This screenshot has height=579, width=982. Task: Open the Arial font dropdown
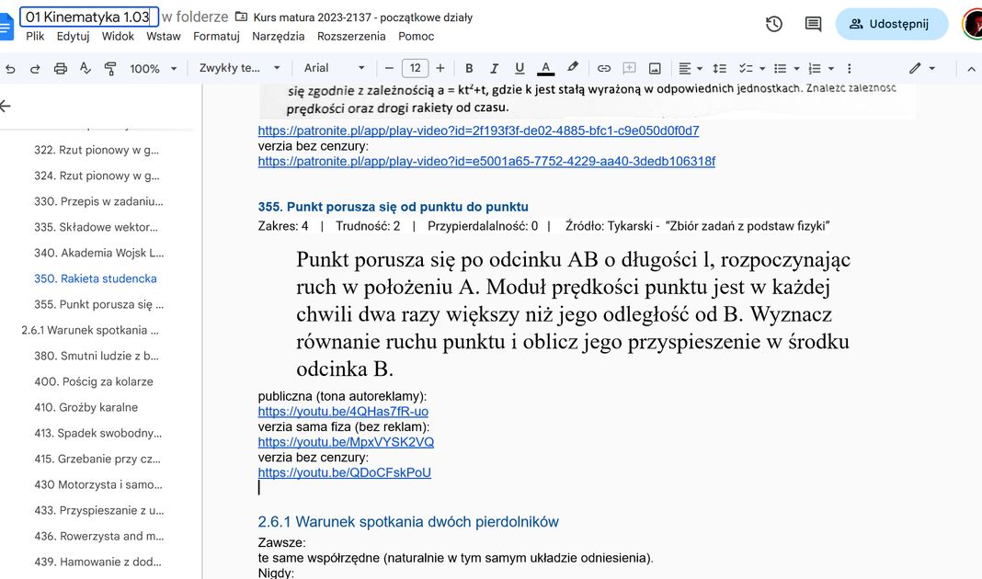click(x=335, y=69)
